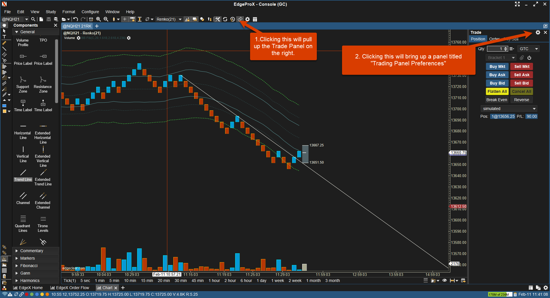
Task: Select the text tool in sidebar
Action: coord(4,37)
